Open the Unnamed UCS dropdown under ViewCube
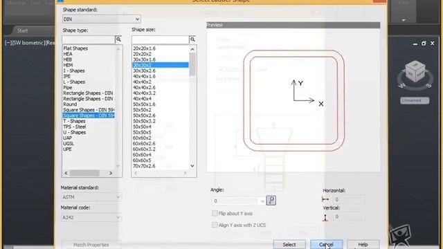Screen dimensions: 443x249 coord(415,100)
